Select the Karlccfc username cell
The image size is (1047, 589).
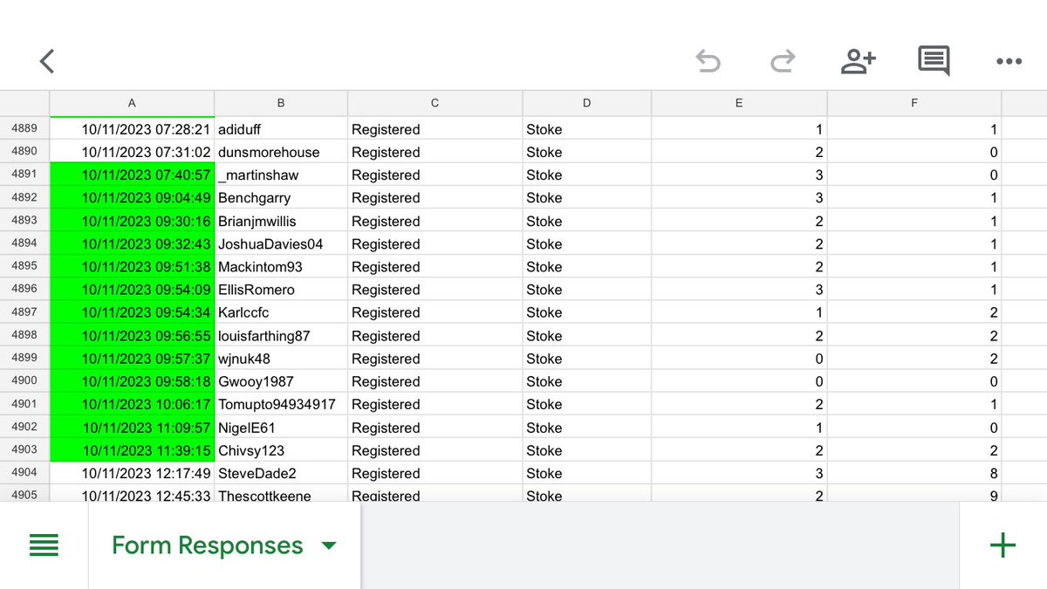281,312
